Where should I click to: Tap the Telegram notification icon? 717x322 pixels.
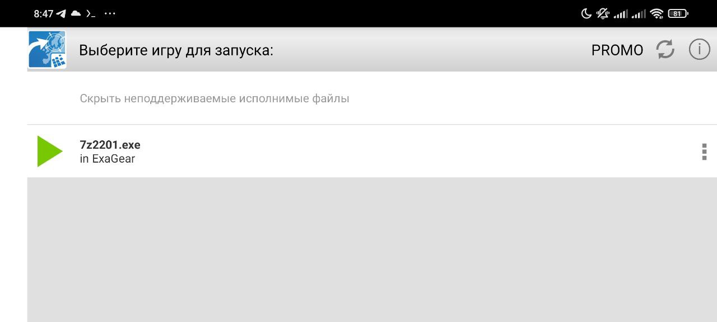coord(61,13)
